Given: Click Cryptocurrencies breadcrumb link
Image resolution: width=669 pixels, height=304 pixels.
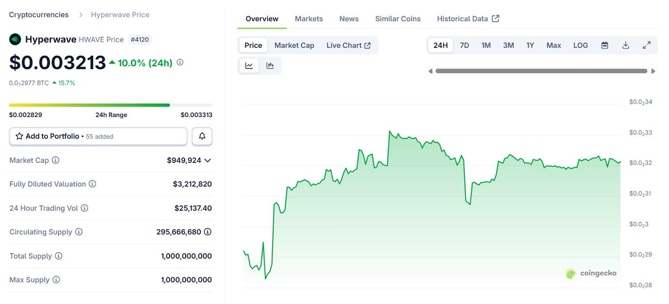Looking at the screenshot, I should 39,15.
